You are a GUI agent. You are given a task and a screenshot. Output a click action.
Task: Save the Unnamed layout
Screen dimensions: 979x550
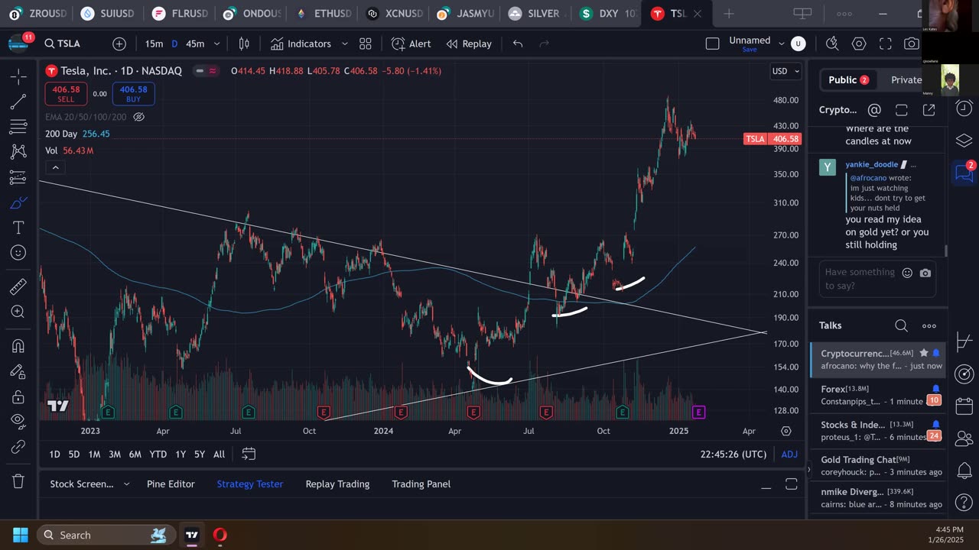(750, 50)
